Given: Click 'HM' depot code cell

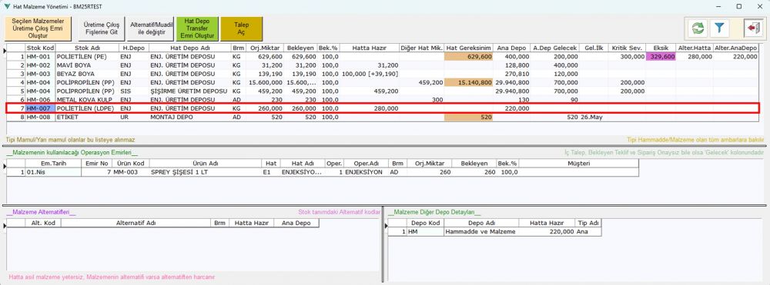Looking at the screenshot, I should pyautogui.click(x=425, y=232).
